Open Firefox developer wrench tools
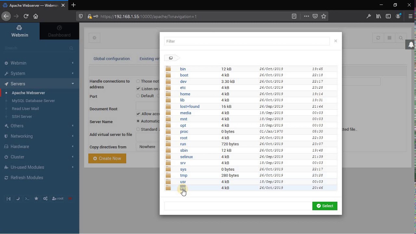 369,16
